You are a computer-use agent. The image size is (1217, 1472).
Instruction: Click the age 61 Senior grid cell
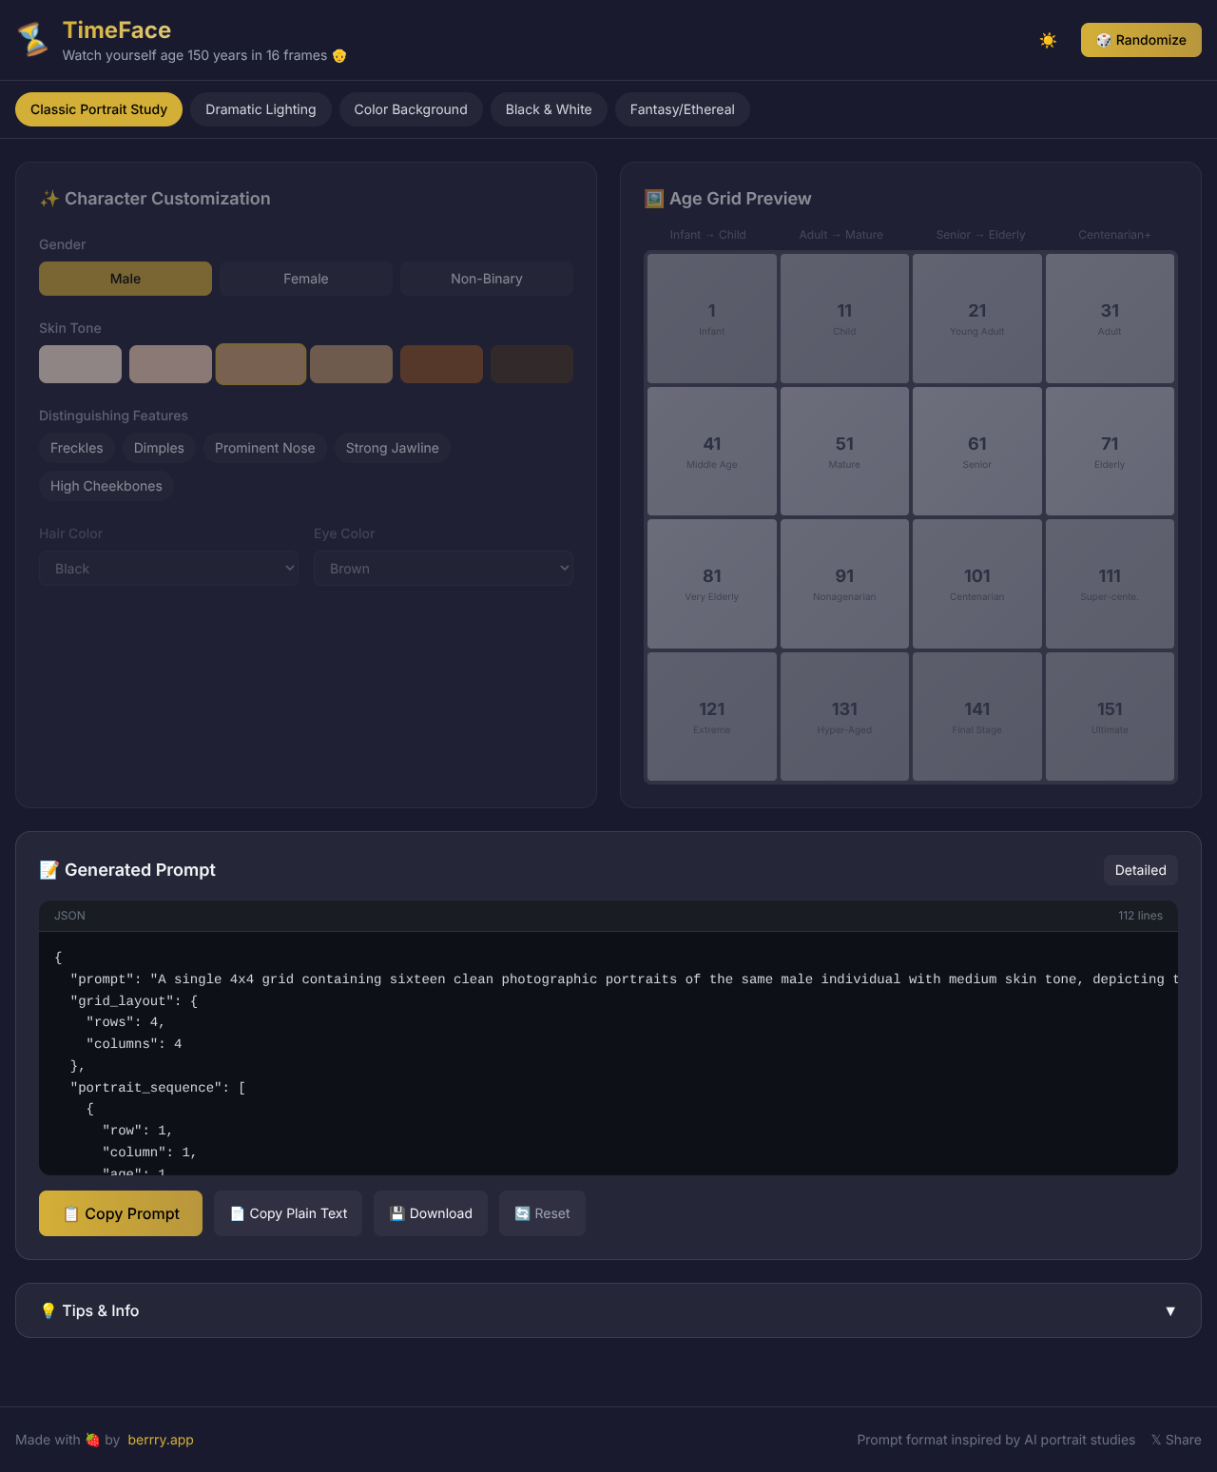pos(976,451)
